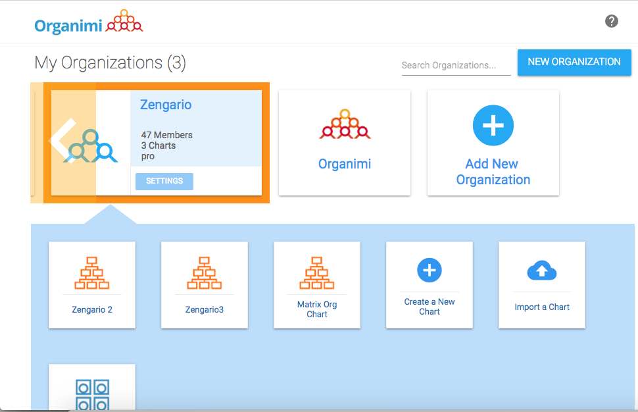Select the Import a Chart label
This screenshot has height=412, width=638.
point(542,307)
